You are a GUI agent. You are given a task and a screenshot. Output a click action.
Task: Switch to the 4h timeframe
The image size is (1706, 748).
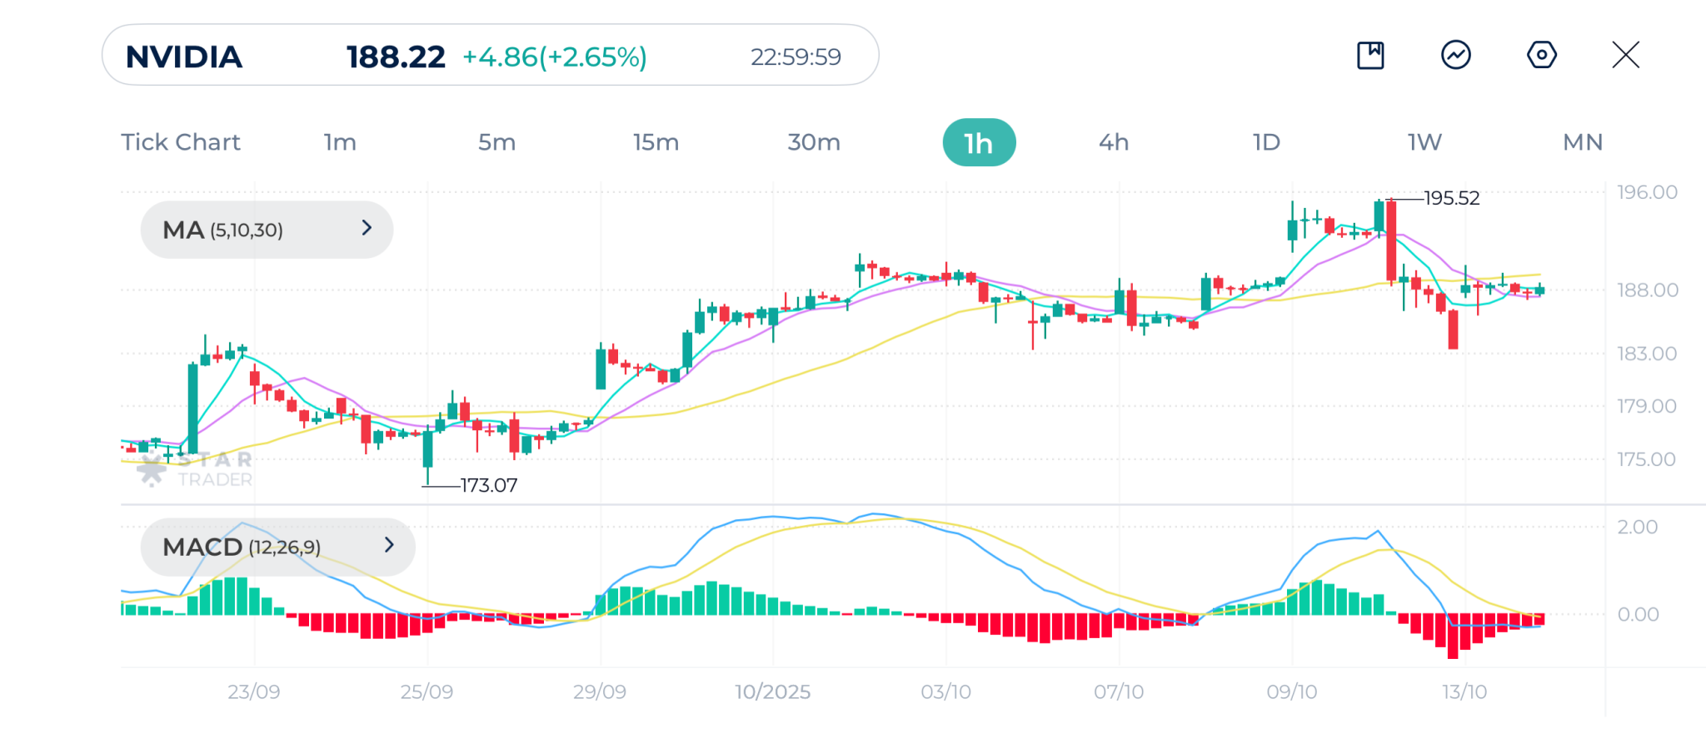pyautogui.click(x=1114, y=142)
